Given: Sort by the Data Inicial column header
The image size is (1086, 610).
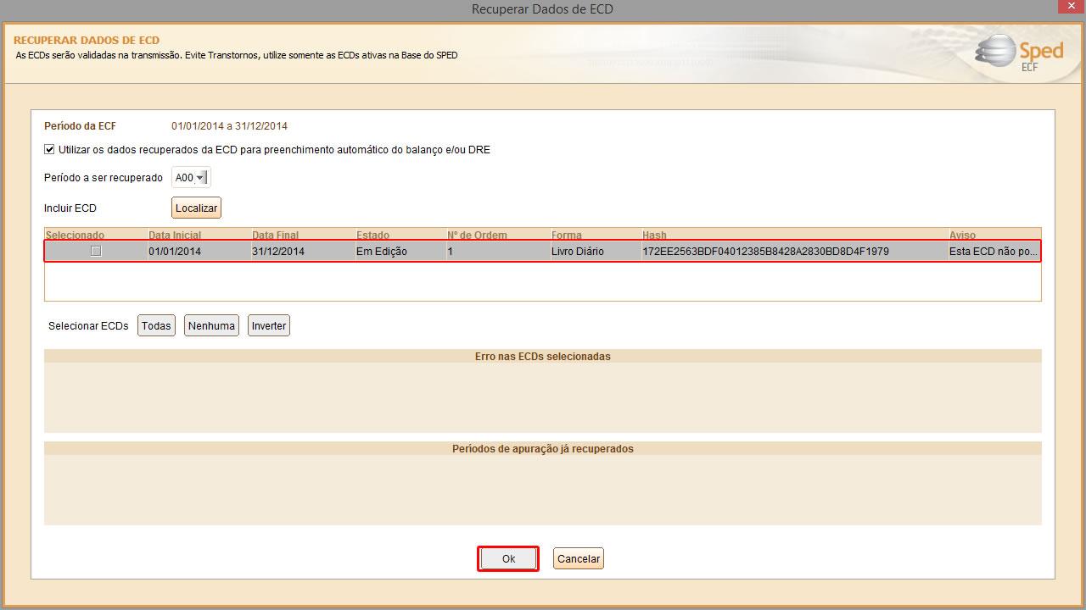Looking at the screenshot, I should click(x=199, y=235).
